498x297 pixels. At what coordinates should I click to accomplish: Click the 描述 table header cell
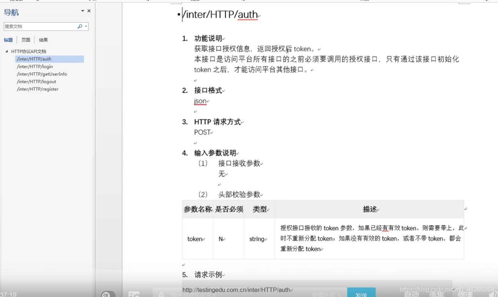[370, 209]
